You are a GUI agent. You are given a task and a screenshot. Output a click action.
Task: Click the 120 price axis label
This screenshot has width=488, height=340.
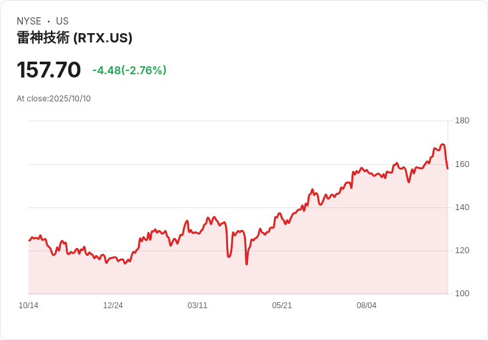tap(462, 251)
